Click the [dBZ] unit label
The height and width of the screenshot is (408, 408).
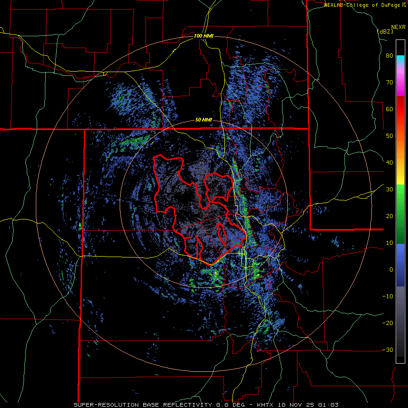tap(385, 31)
